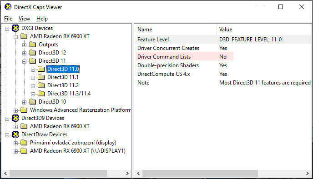Open the File menu
The width and height of the screenshot is (313, 179).
(x=8, y=19)
